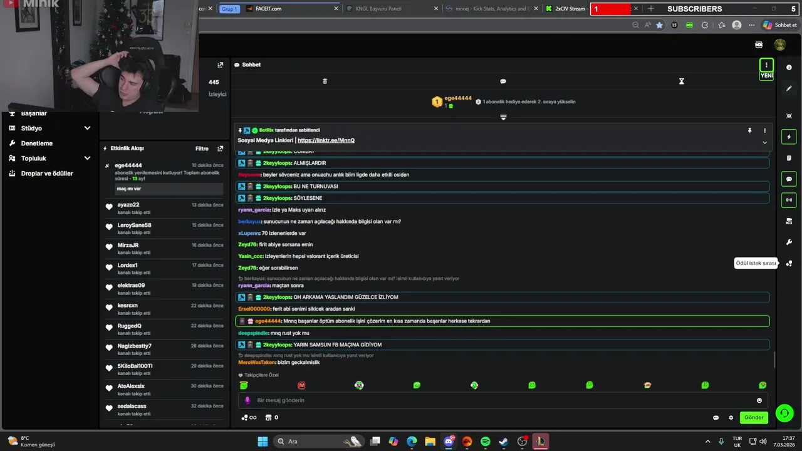Click the favorites star in address bar
The width and height of the screenshot is (802, 451).
pyautogui.click(x=659, y=25)
